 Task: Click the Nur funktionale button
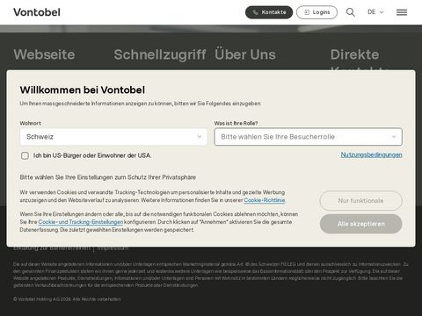point(360,201)
